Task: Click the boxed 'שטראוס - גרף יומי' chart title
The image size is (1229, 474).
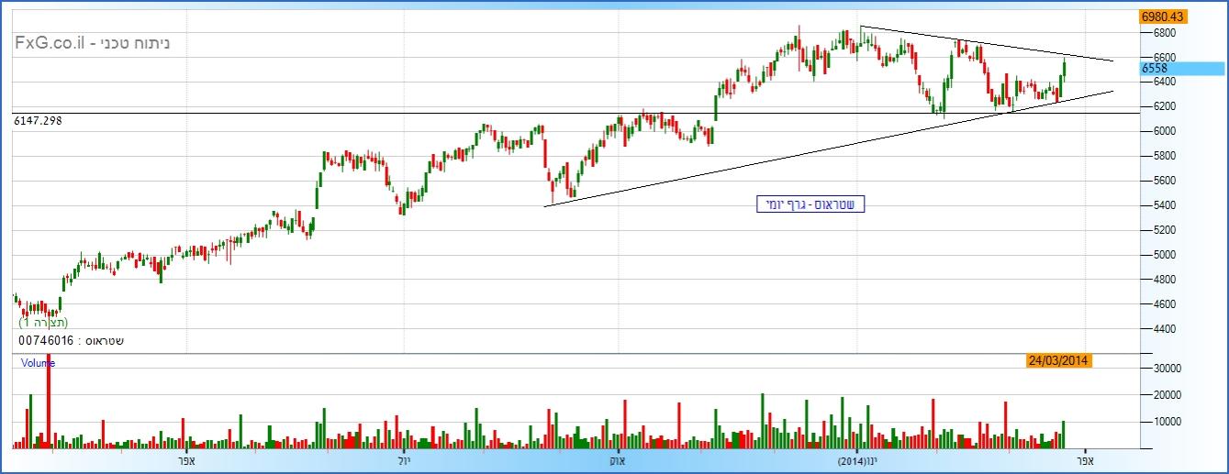Action: pyautogui.click(x=810, y=204)
